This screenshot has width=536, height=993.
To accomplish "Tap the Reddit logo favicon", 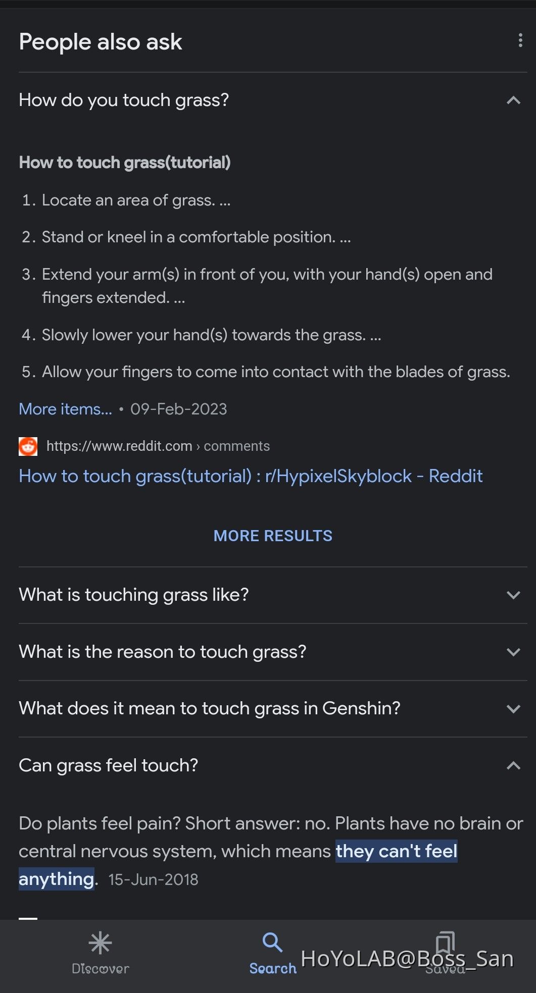I will click(28, 446).
